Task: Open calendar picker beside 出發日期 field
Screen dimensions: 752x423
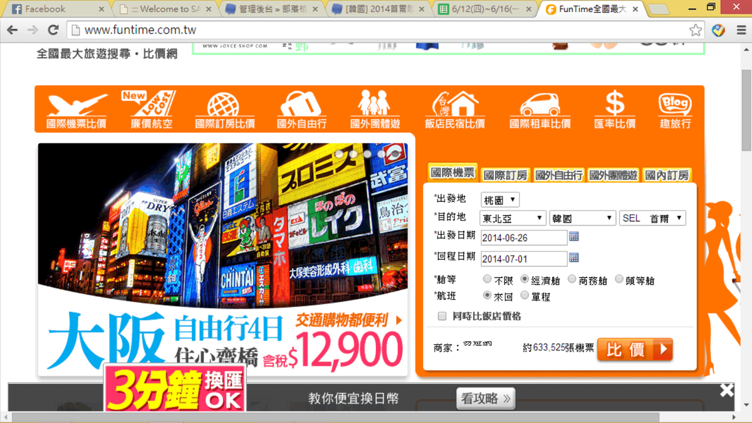Action: click(573, 237)
